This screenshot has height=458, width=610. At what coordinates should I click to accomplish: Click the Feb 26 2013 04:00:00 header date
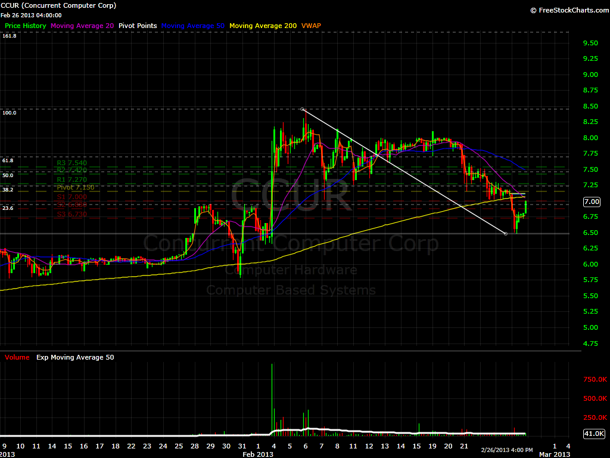pyautogui.click(x=31, y=15)
